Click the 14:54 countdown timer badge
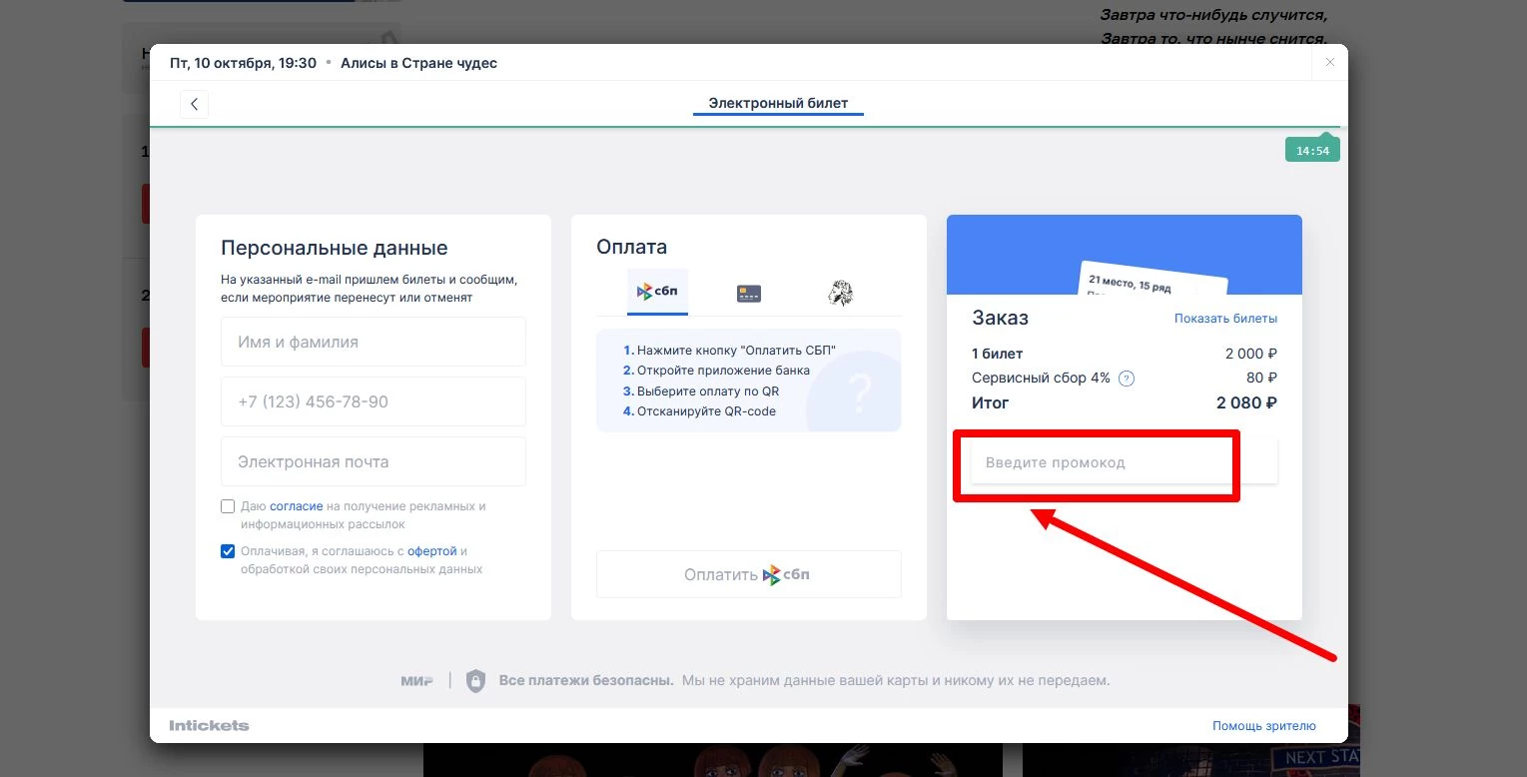The image size is (1527, 777). tap(1311, 151)
